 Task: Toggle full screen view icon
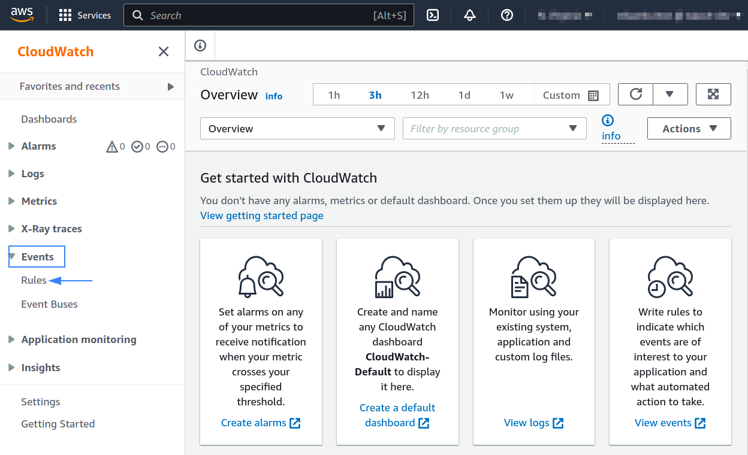click(713, 95)
